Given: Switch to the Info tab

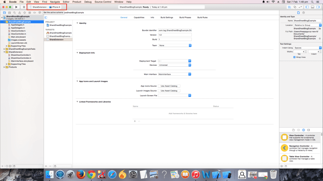Looking at the screenshot, I should pyautogui.click(x=152, y=18).
